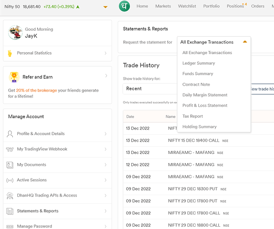The image size is (274, 229).
Task: Choose Daily Margin Statement option
Action: [205, 95]
